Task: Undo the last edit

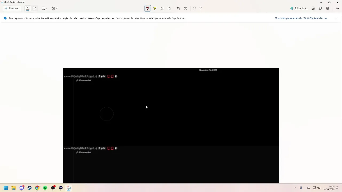Action: click(194, 8)
